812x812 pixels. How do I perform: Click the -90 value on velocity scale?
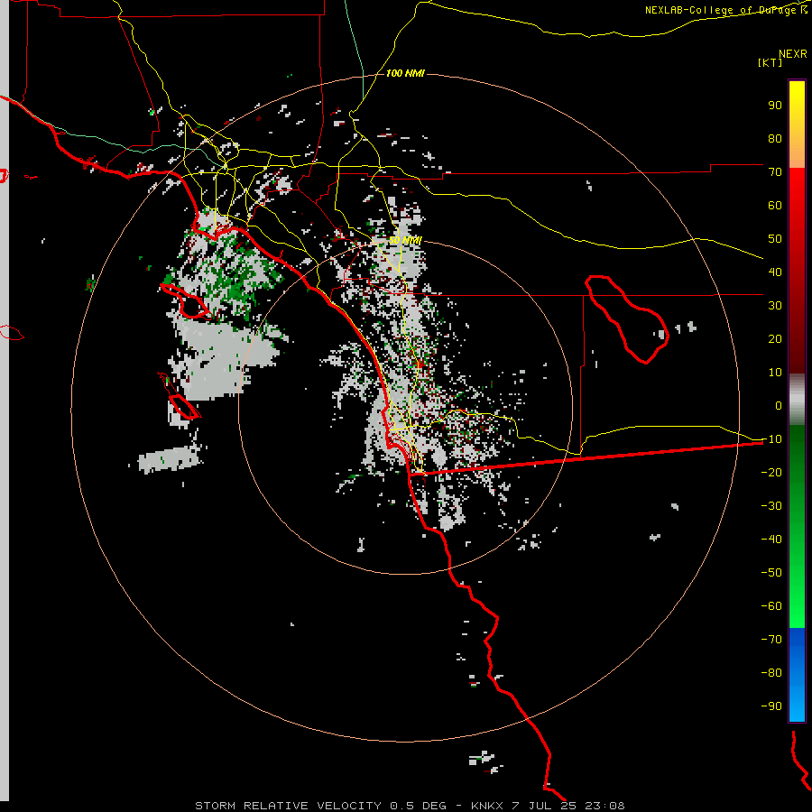coord(771,706)
